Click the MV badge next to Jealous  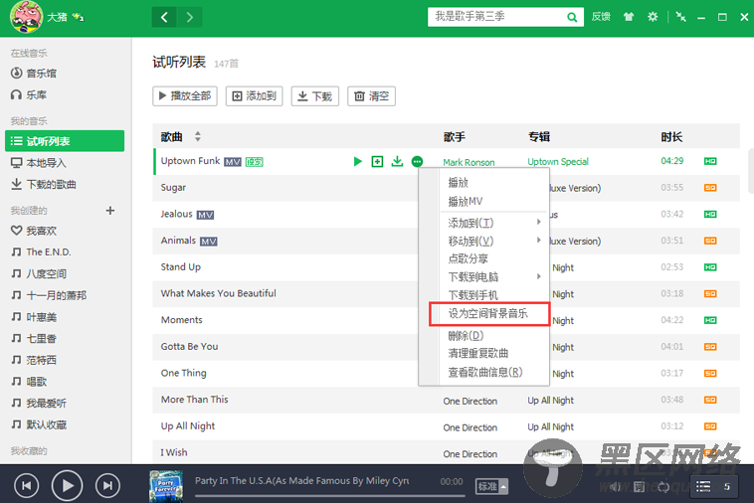[205, 215]
